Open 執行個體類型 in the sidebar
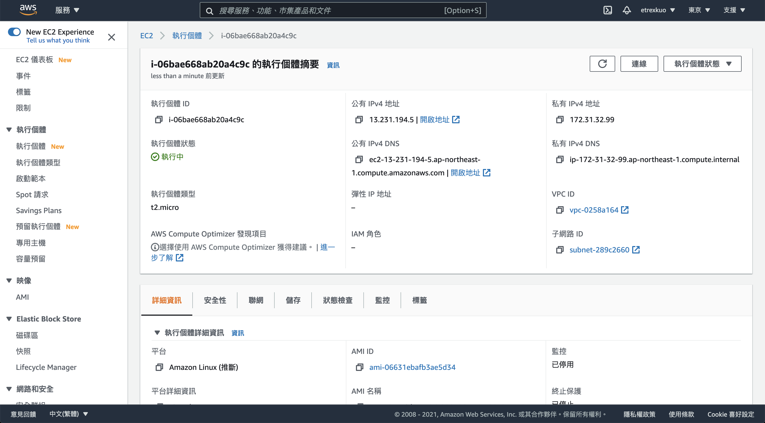Image resolution: width=765 pixels, height=423 pixels. click(x=38, y=163)
